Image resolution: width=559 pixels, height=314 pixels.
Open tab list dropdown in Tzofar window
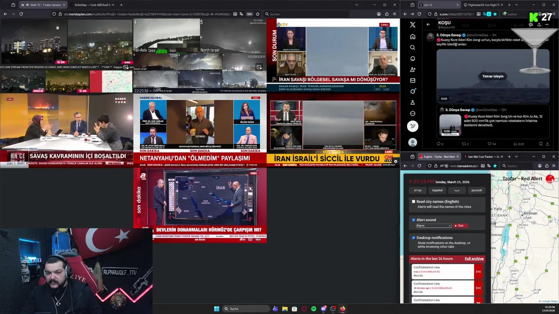click(516, 157)
